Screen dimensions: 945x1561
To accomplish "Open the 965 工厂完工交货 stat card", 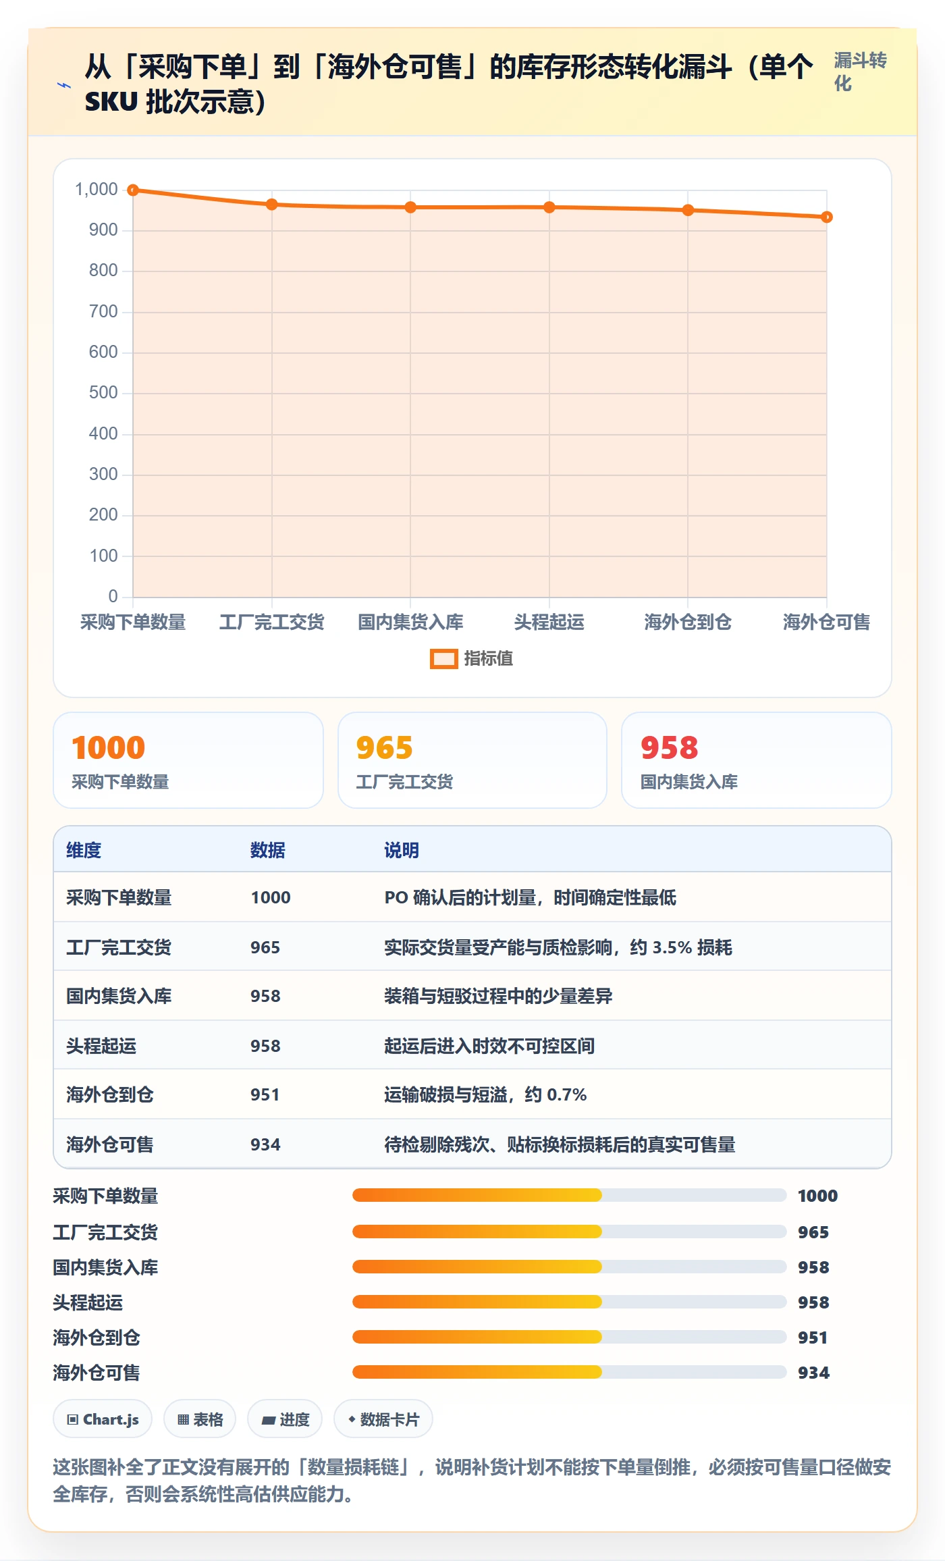I will click(x=473, y=760).
